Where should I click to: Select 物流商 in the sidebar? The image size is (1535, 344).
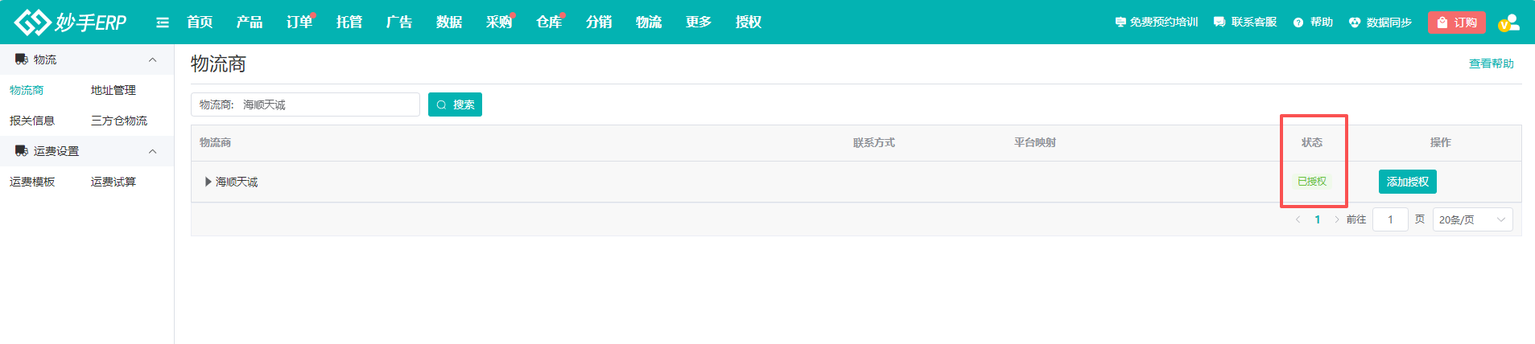pos(27,90)
